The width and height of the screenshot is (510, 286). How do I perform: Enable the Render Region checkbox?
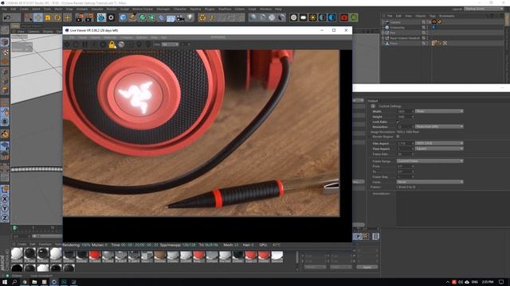(398, 137)
